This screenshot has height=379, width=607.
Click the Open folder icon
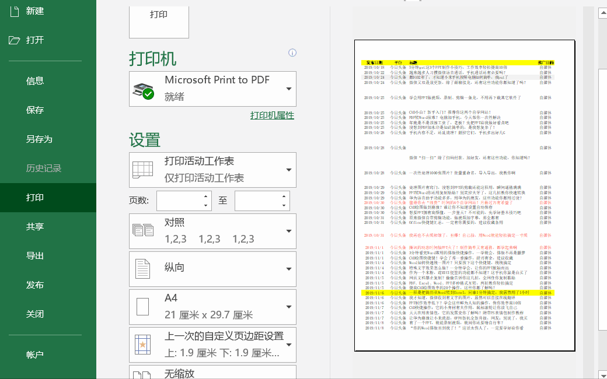pyautogui.click(x=15, y=40)
